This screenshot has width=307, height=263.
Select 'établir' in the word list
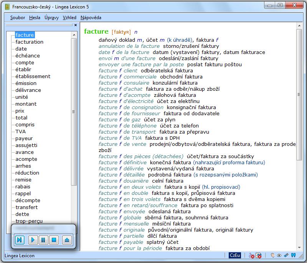(23, 69)
